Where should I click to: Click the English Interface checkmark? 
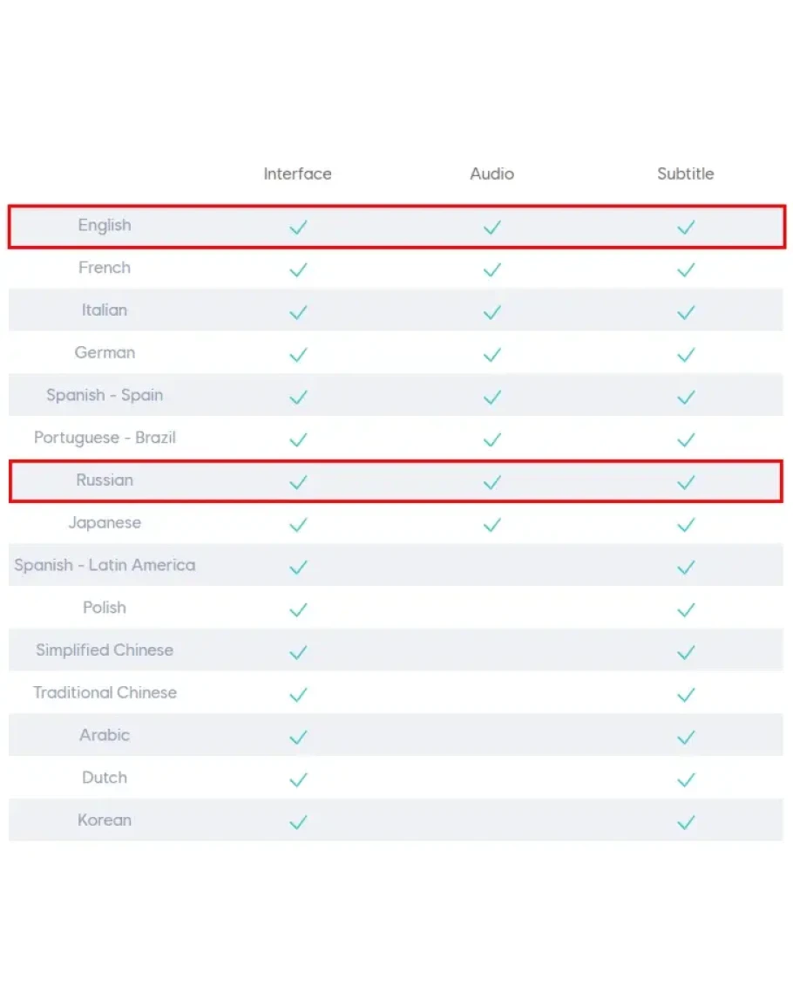coord(298,228)
